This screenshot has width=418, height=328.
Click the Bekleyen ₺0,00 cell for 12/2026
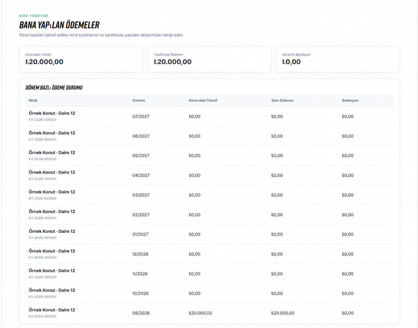(x=348, y=254)
